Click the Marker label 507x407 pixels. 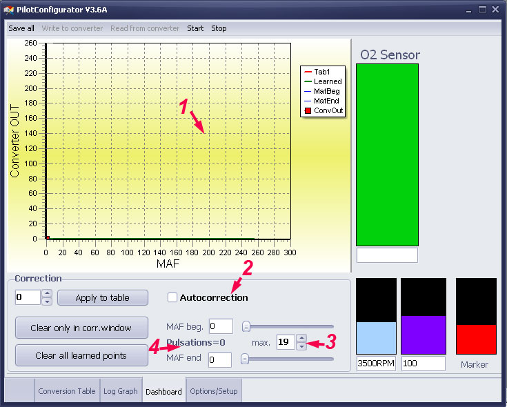tap(475, 365)
